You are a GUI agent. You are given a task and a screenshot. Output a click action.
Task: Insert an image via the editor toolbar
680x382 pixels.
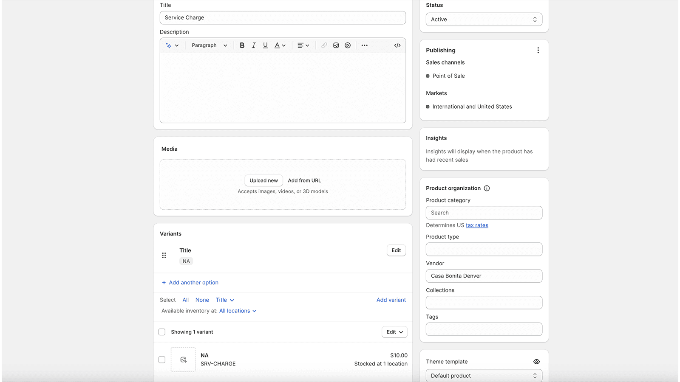[x=336, y=45]
